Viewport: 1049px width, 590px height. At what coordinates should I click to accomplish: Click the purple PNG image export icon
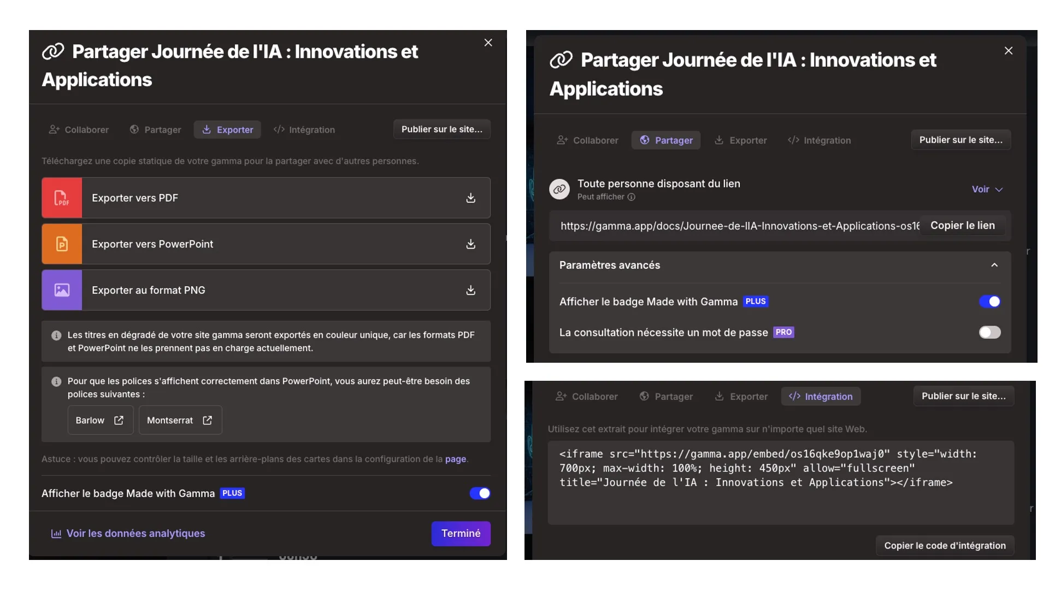[x=62, y=290]
